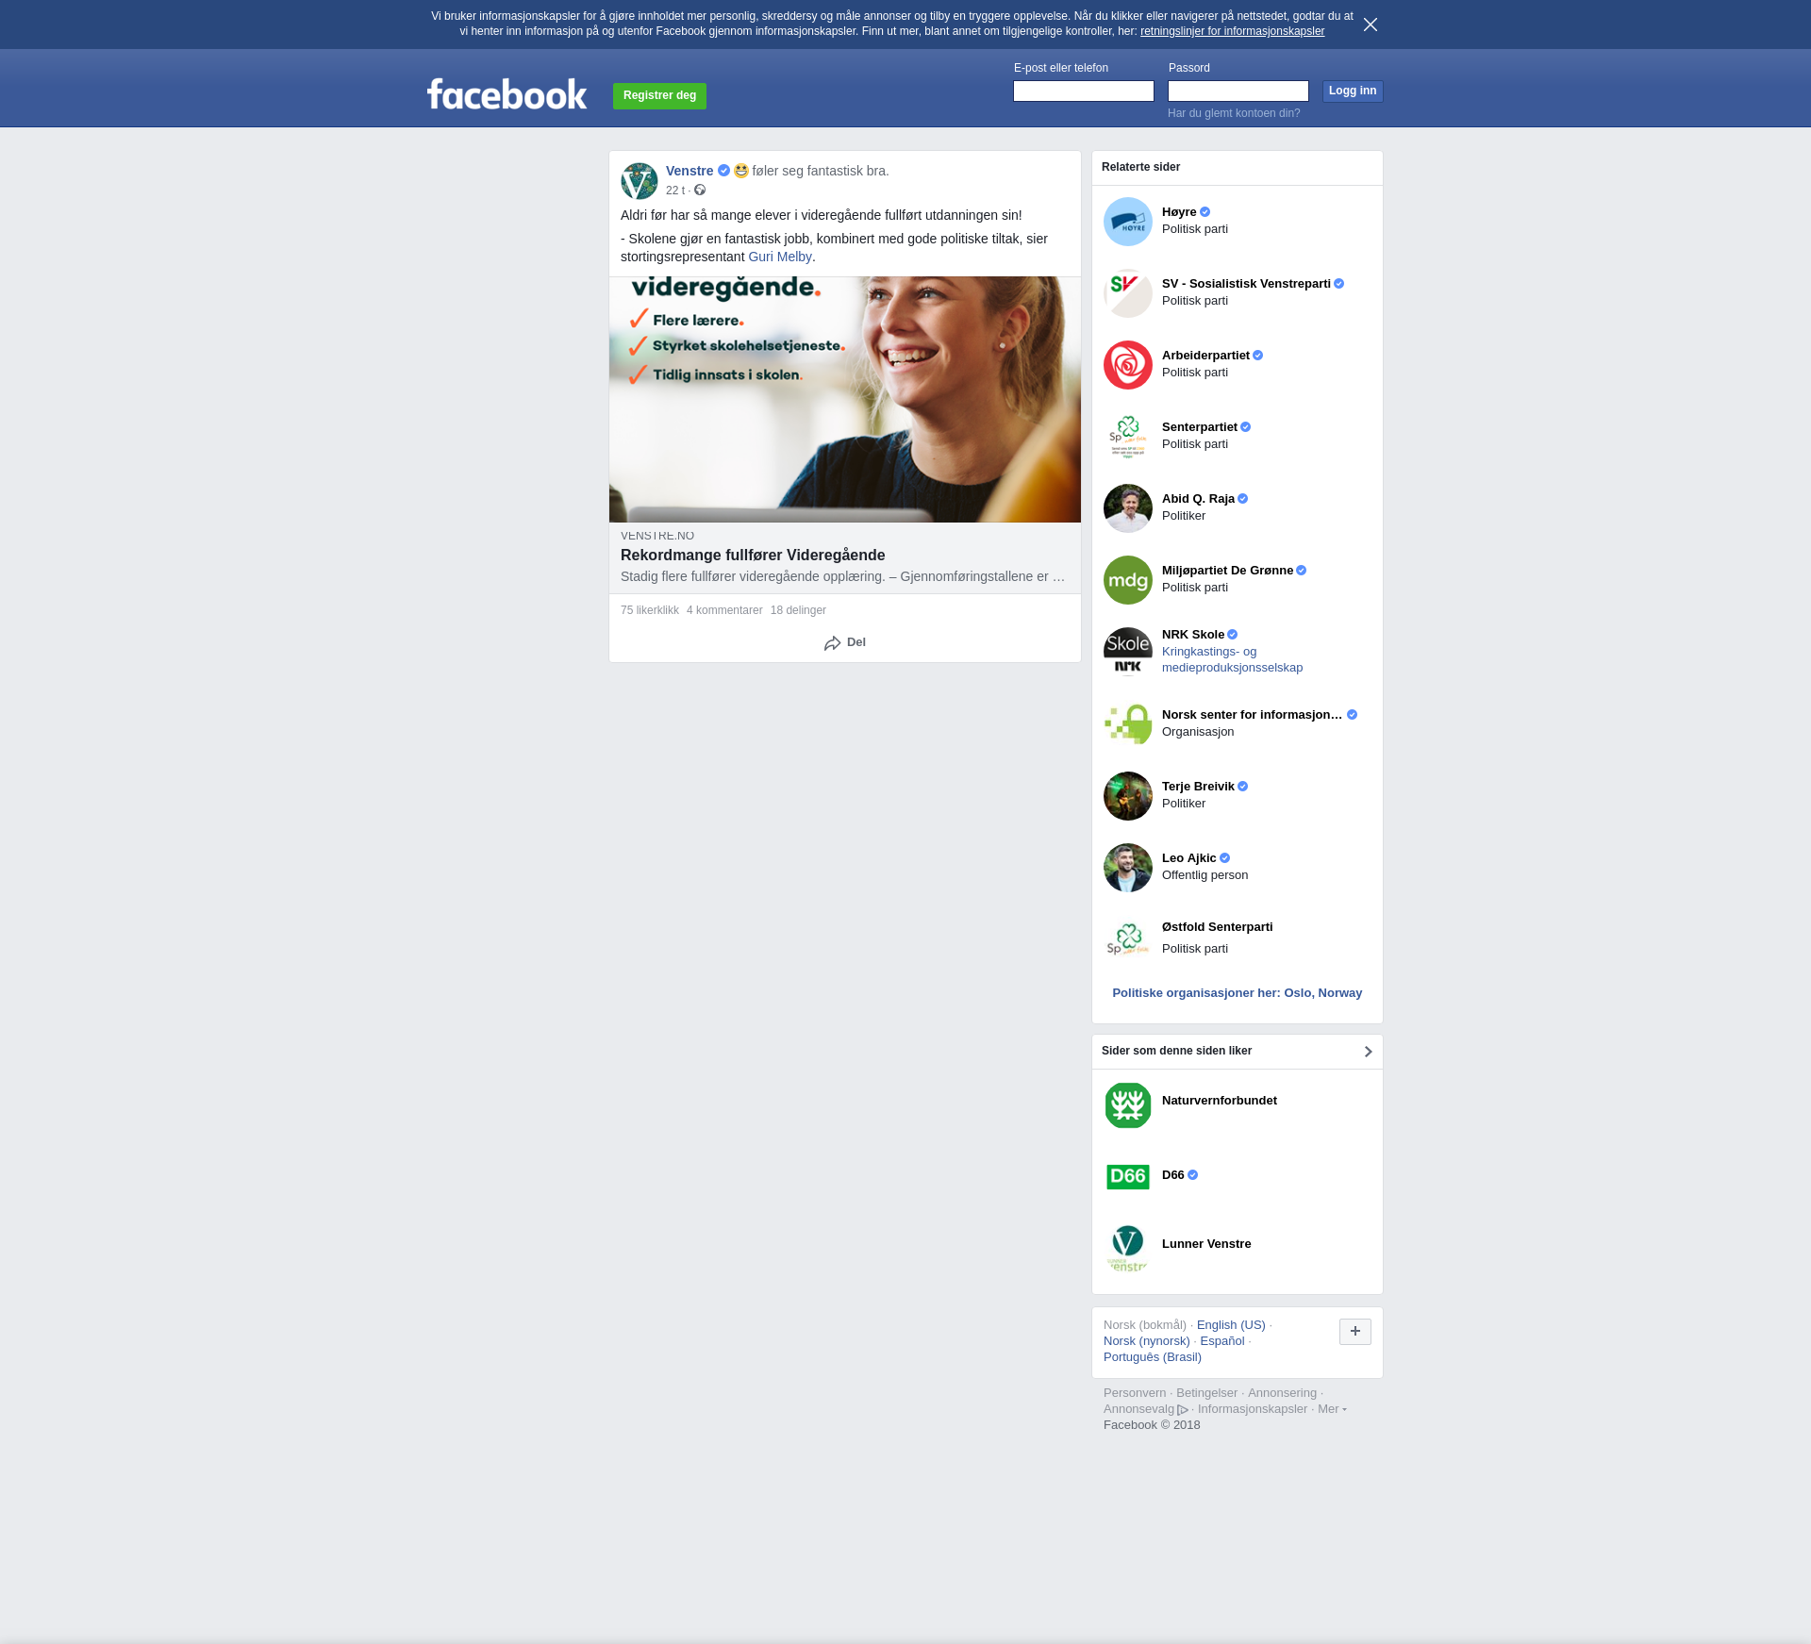Open NRK Skole logo
This screenshot has width=1811, height=1644.
[1128, 652]
